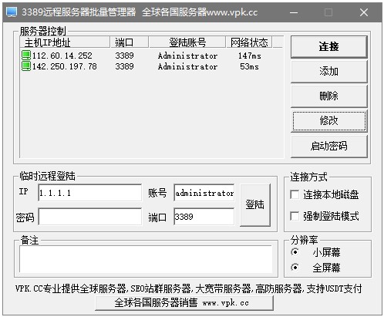
Task: Open the 修改 edit button
Action: [x=328, y=121]
